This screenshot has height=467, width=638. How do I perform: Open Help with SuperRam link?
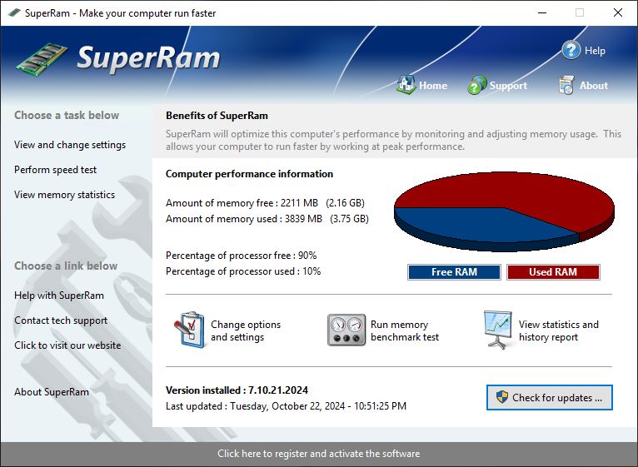point(59,296)
